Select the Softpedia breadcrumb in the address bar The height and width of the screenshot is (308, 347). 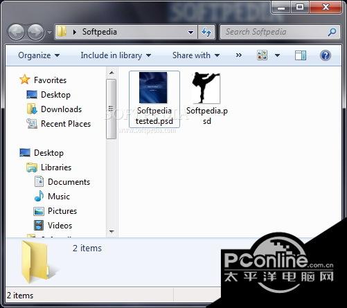(100, 32)
